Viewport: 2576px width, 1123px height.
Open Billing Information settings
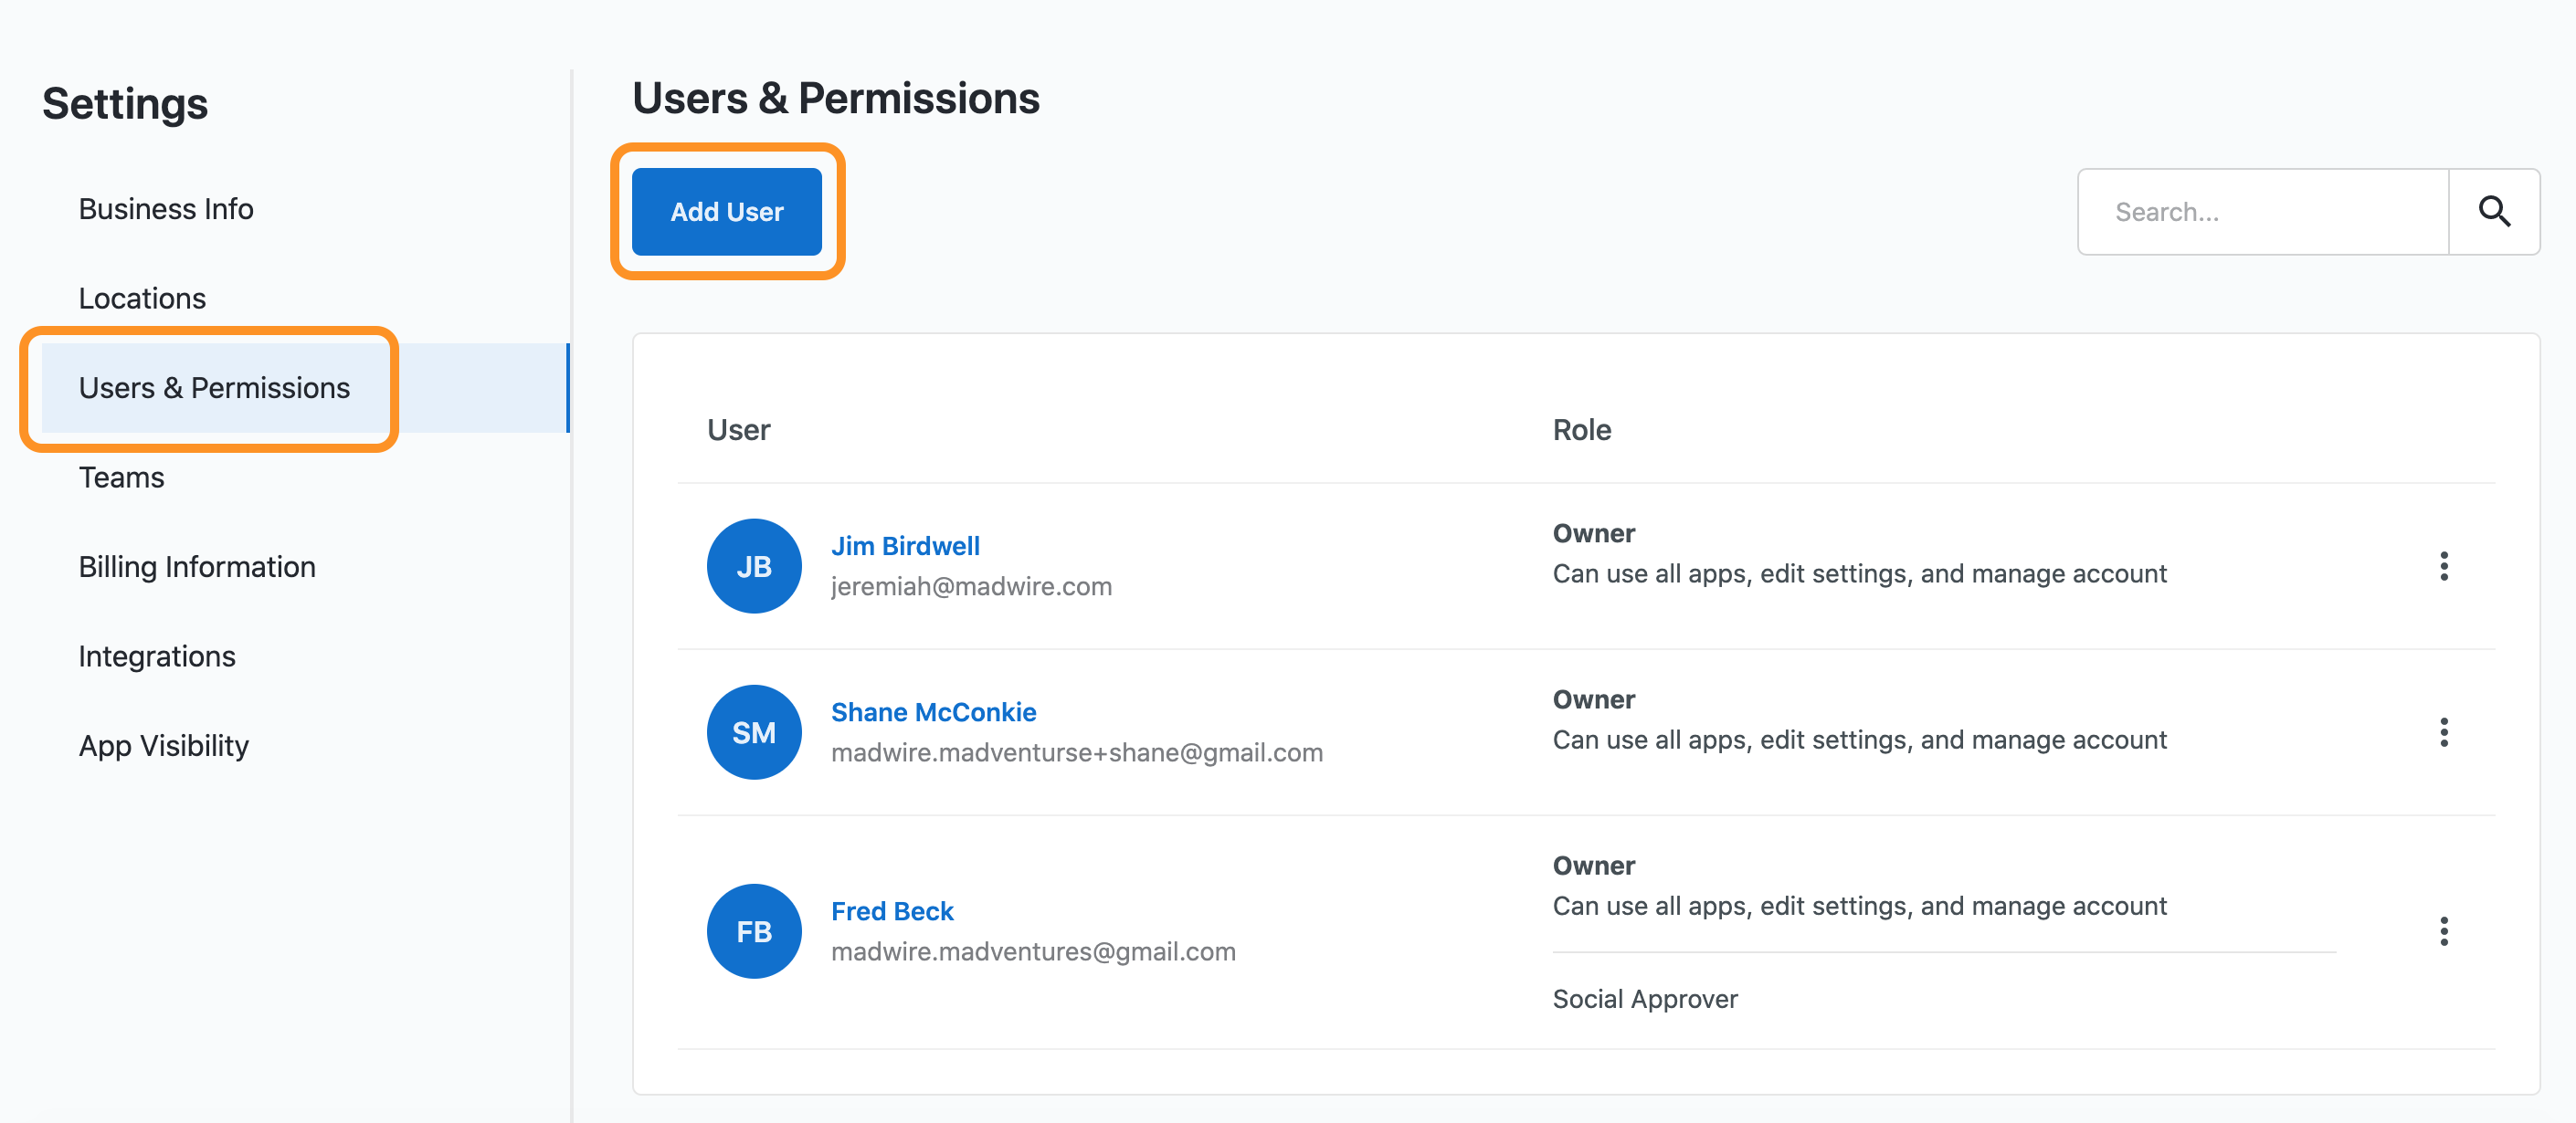point(197,566)
